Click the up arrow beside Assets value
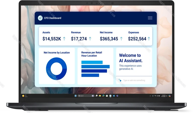 coord(64,39)
